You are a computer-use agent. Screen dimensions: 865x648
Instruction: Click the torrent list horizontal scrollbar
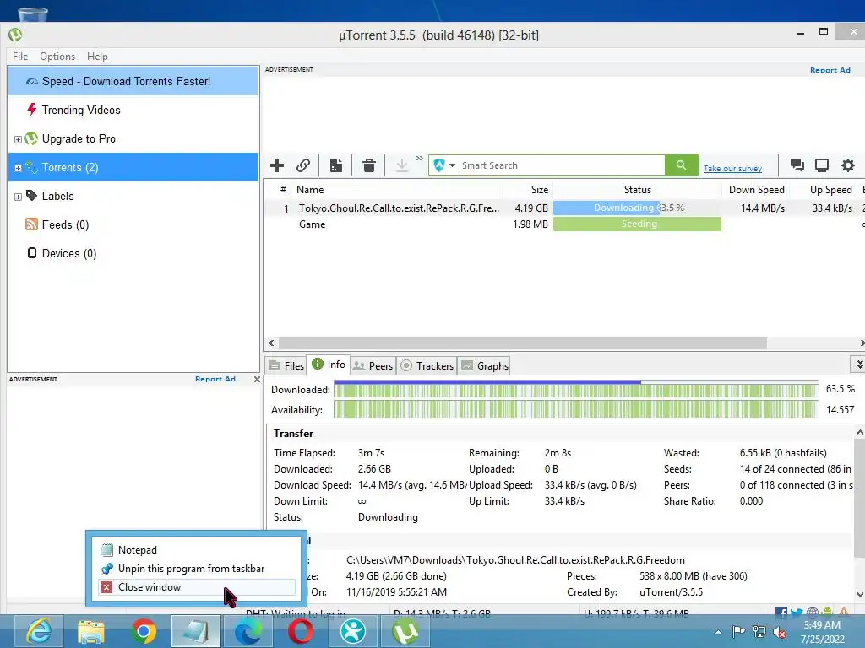click(x=522, y=343)
